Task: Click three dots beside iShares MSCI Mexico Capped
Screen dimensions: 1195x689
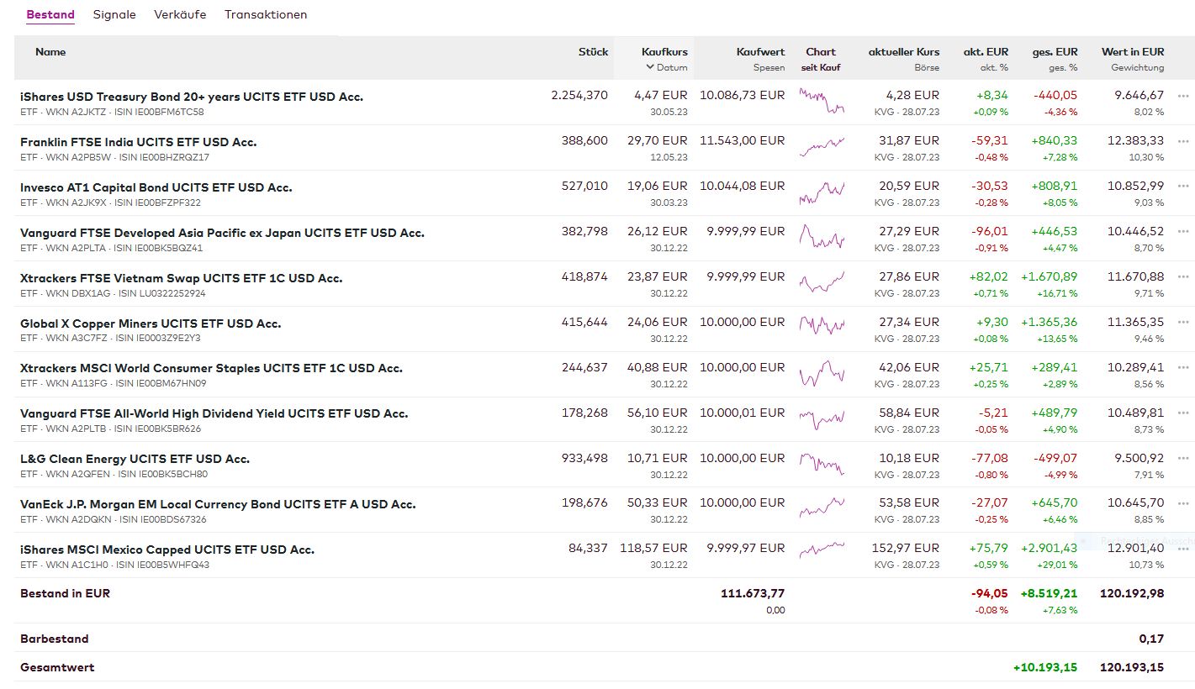Action: [x=1183, y=550]
